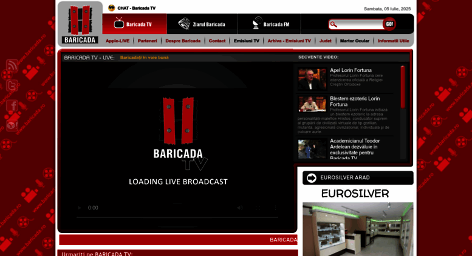Open the Despre Baricada menu item
The width and height of the screenshot is (472, 256).
coord(183,41)
